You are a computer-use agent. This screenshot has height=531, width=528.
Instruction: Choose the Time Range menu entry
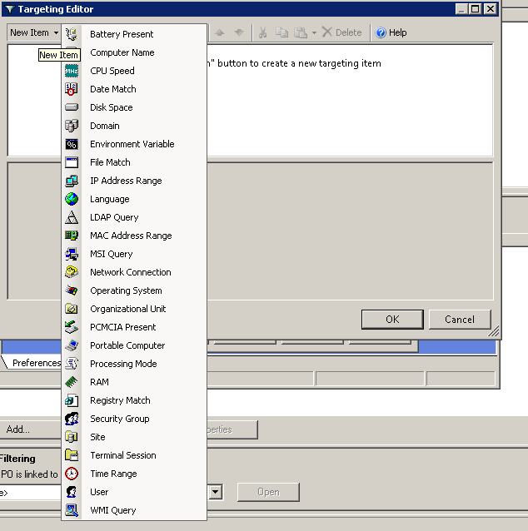click(x=134, y=474)
